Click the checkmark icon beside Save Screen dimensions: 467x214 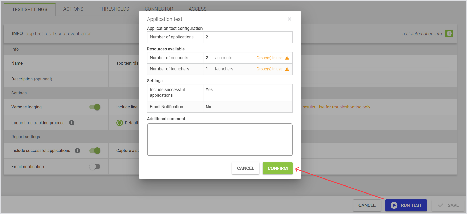[440, 205]
